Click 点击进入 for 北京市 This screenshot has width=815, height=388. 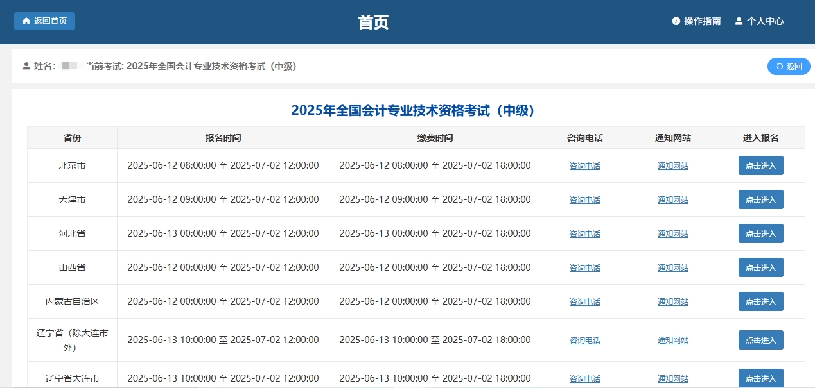click(760, 165)
